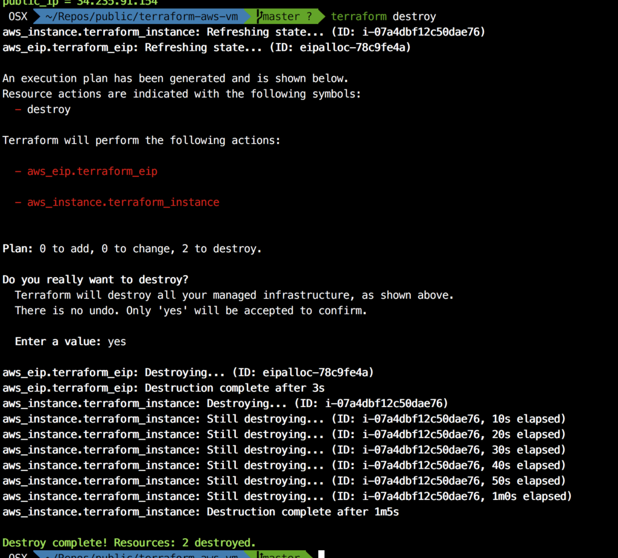The width and height of the screenshot is (618, 558).
Task: Click the 'yes' value entered at confirmation
Action: (x=117, y=341)
